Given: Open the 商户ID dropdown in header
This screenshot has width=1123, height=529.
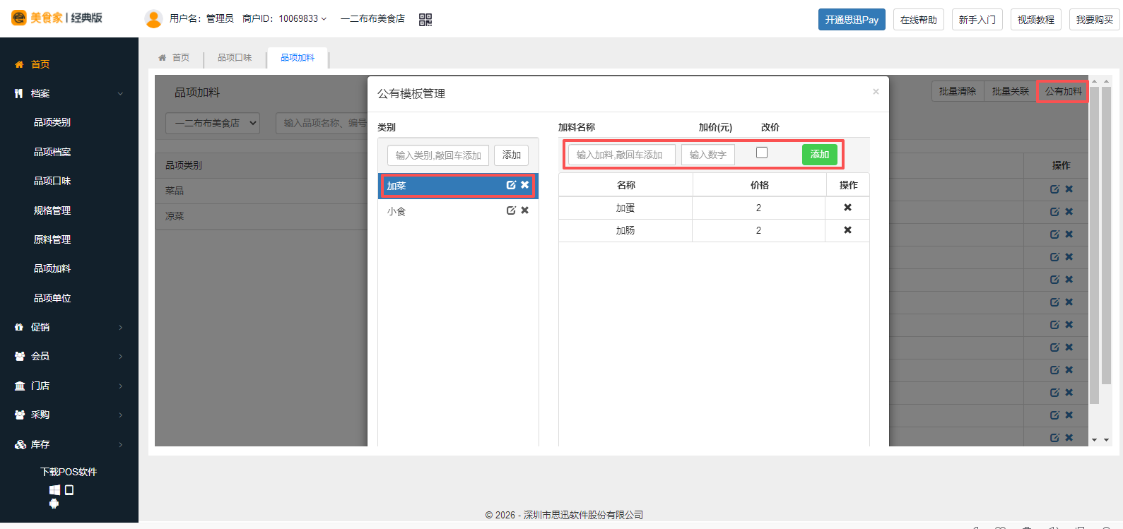Looking at the screenshot, I should tap(284, 19).
